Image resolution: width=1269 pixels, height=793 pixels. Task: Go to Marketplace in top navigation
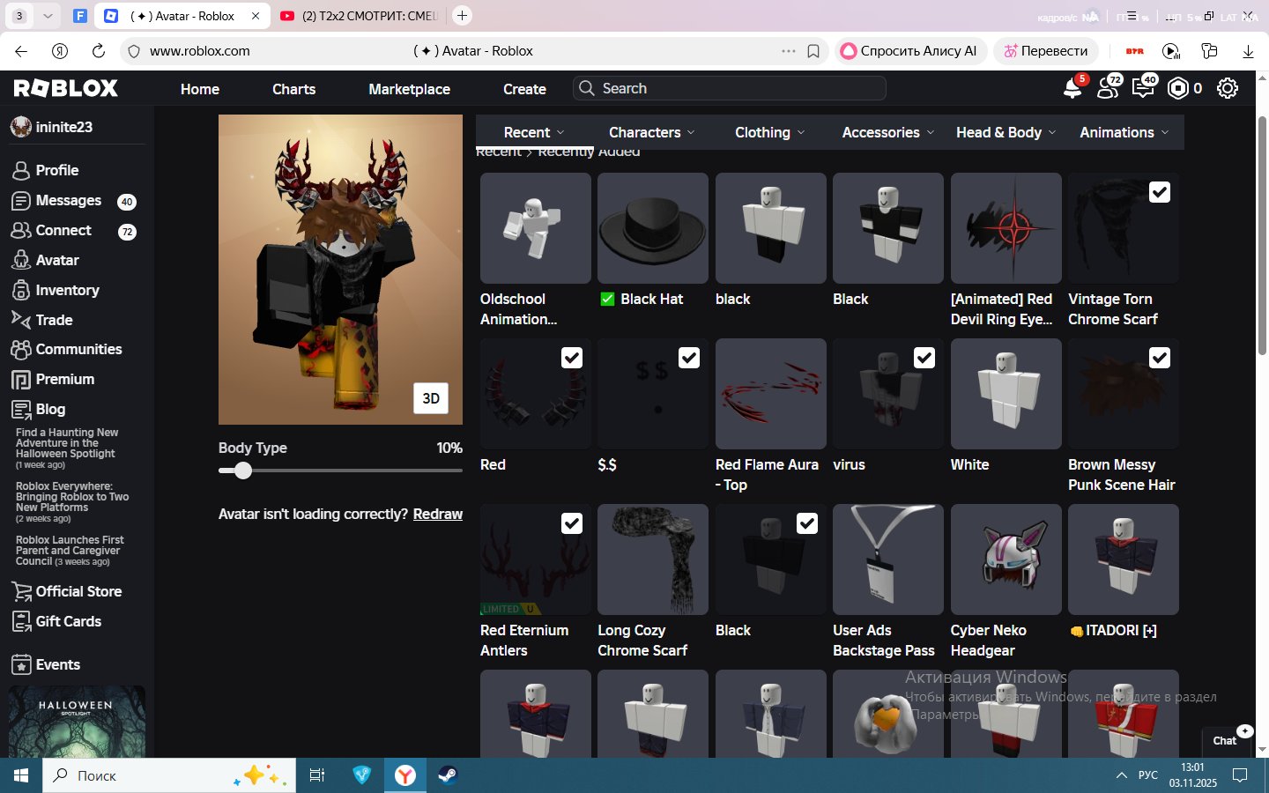409,89
